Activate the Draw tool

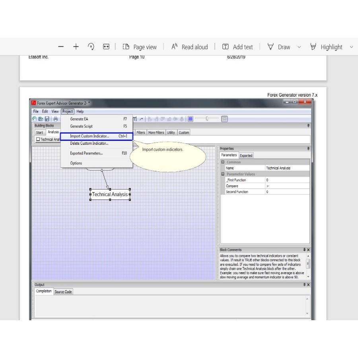tap(279, 47)
